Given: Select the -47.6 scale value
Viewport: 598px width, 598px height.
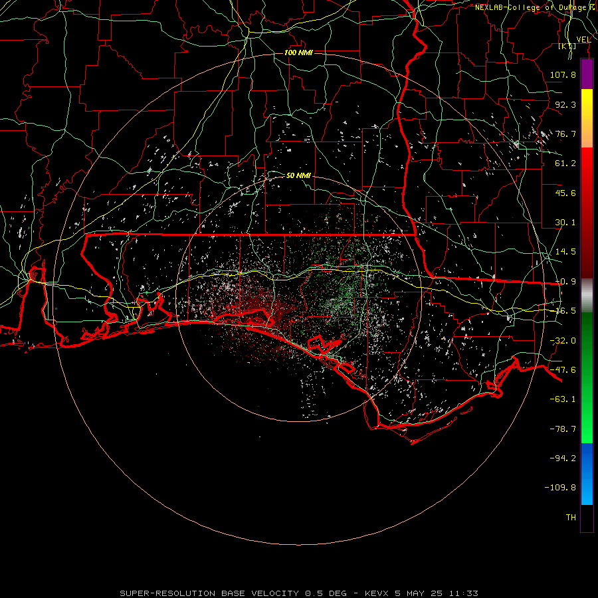Looking at the screenshot, I should tap(563, 370).
